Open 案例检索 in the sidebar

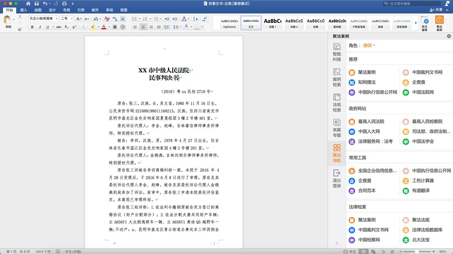(x=337, y=77)
